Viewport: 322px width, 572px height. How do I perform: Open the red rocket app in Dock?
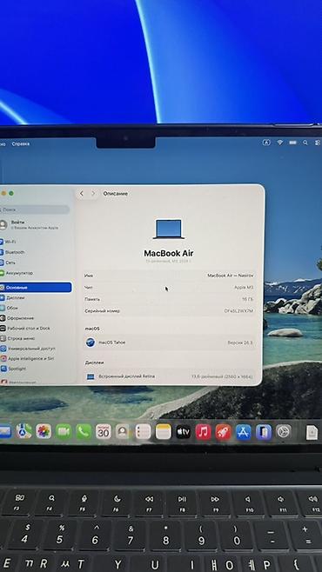coord(223,432)
